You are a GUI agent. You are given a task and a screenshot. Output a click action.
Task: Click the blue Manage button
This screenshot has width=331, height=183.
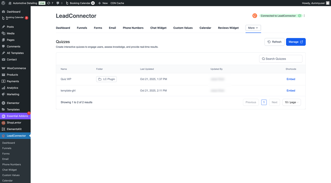point(296,42)
